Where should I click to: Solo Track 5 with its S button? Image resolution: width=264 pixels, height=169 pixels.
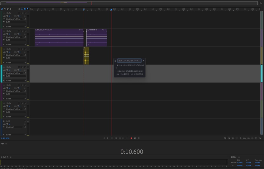pos(22,85)
